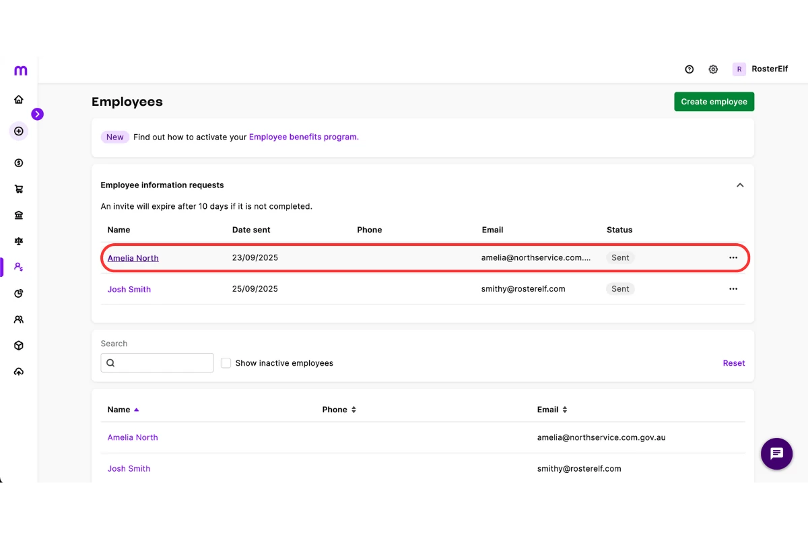This screenshot has height=539, width=808.
Task: Open the dollar coin sidebar icon
Action: pyautogui.click(x=19, y=163)
